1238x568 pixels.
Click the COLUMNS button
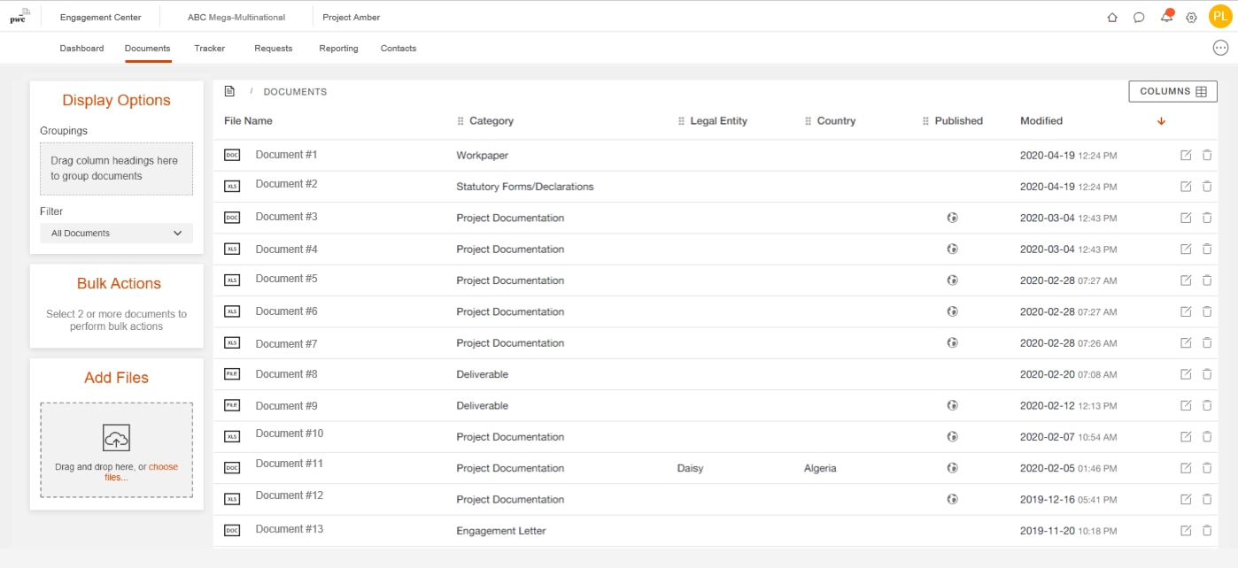click(1172, 91)
